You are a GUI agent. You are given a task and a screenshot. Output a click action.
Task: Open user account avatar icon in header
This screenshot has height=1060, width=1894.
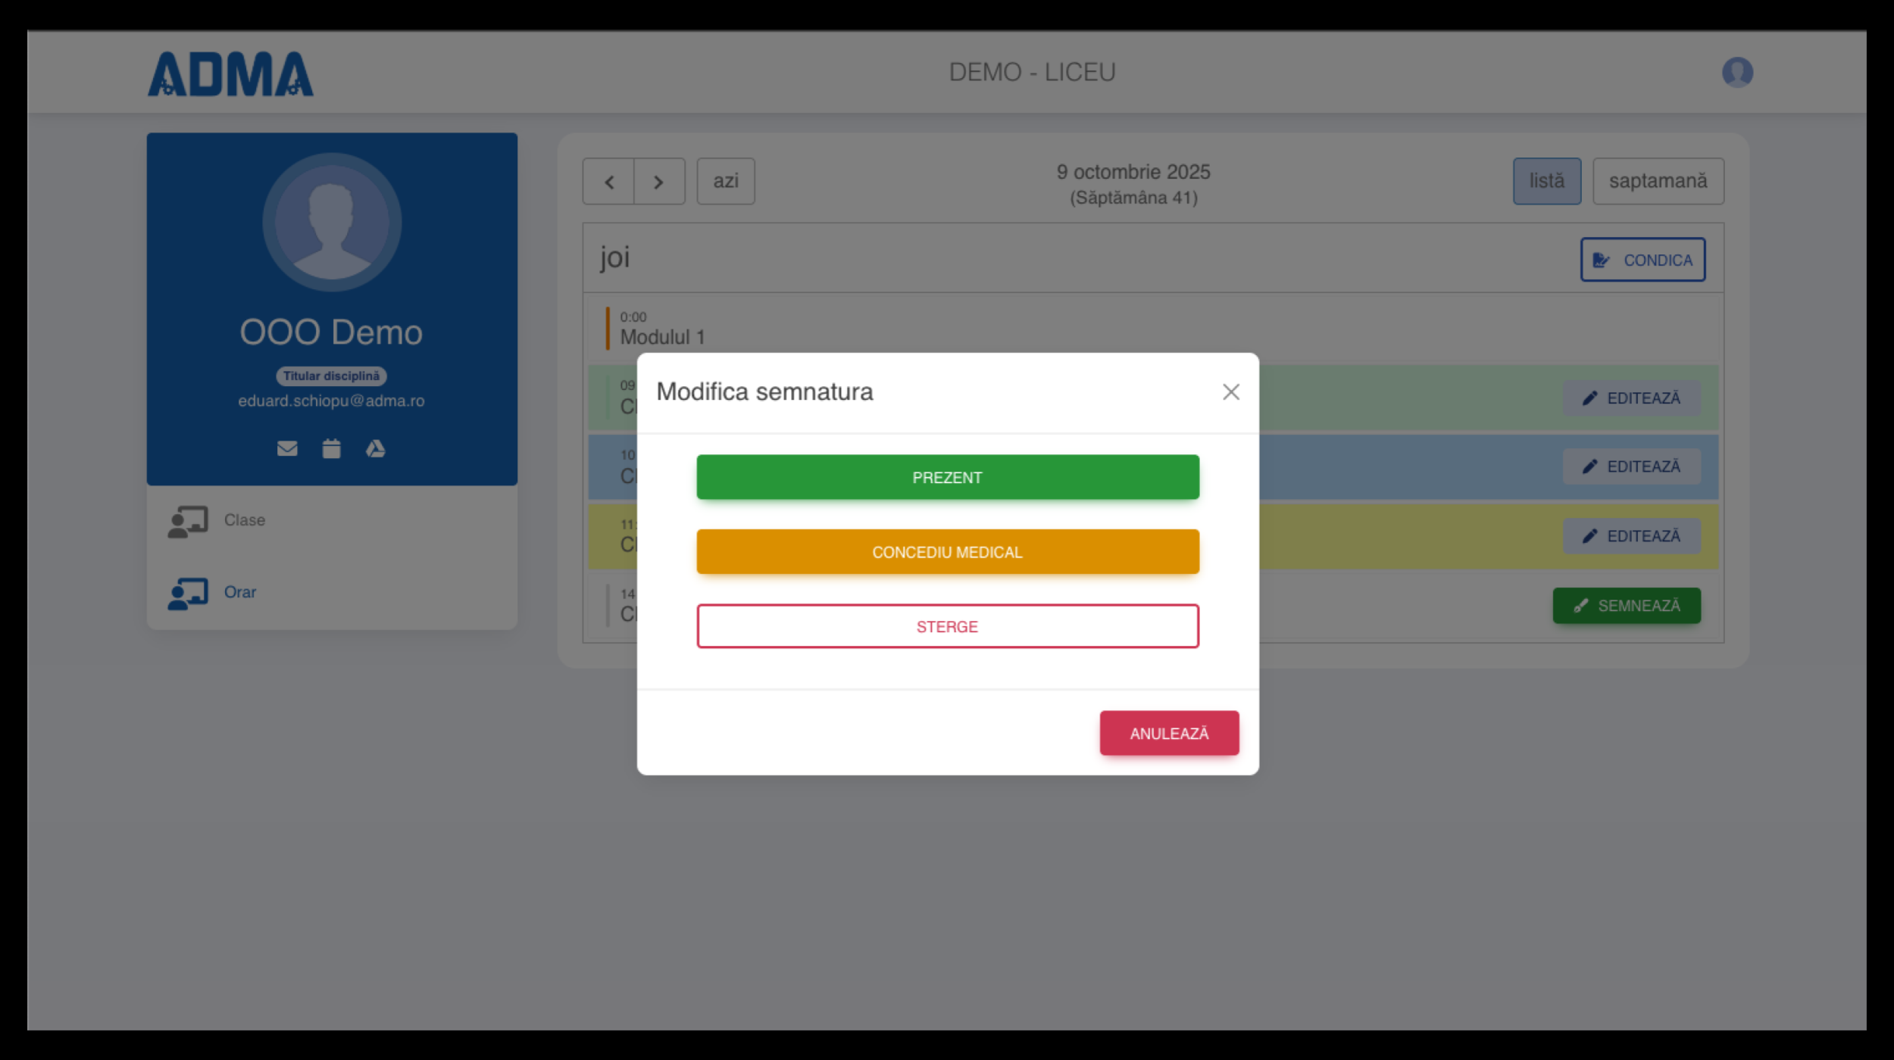coord(1736,73)
